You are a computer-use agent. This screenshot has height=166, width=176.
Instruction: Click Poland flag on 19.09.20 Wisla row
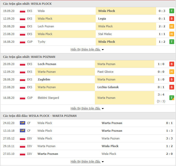(23, 11)
